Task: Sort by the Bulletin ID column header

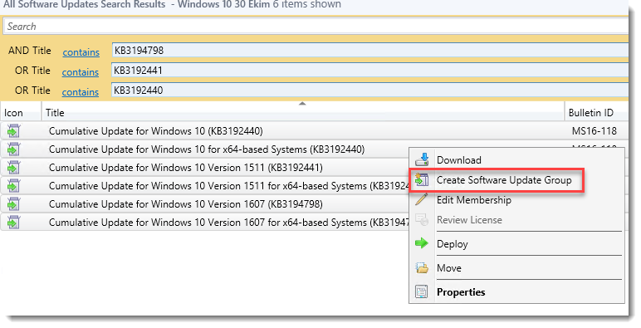Action: point(596,112)
